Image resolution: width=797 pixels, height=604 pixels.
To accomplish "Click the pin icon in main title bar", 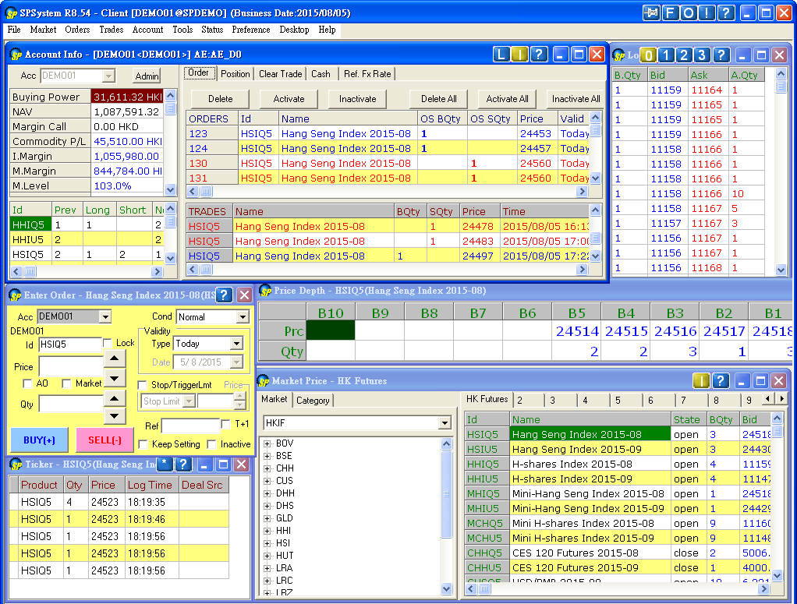I will (x=650, y=12).
